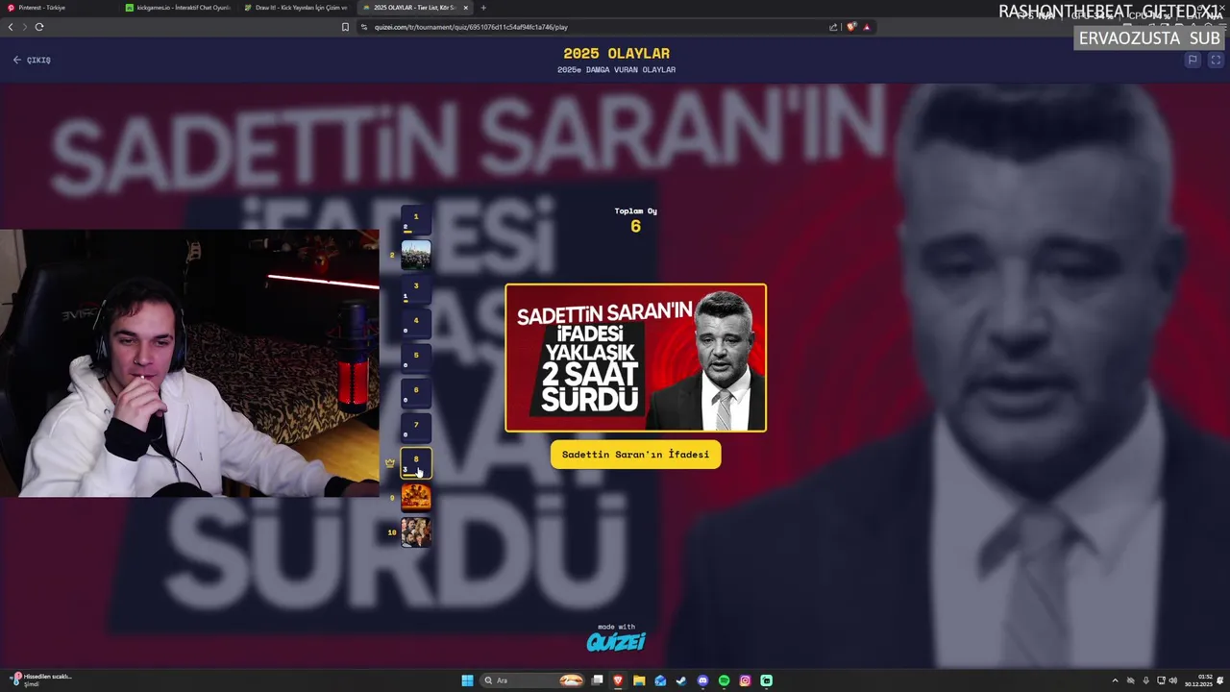1230x692 pixels.
Task: Open weather widget on taskbar
Action: [40, 680]
